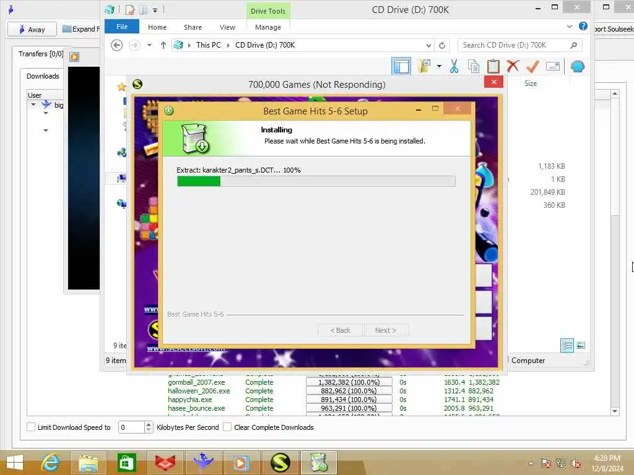
Task: Expand the address bar history dropdown
Action: pyautogui.click(x=428, y=45)
